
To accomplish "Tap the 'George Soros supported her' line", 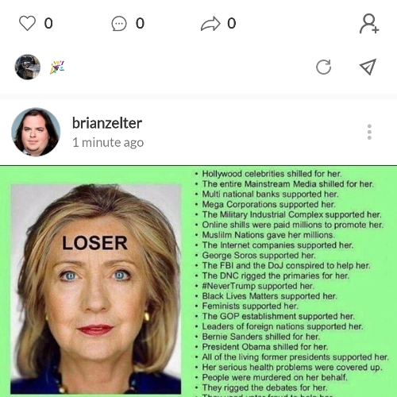I will click(x=259, y=255).
